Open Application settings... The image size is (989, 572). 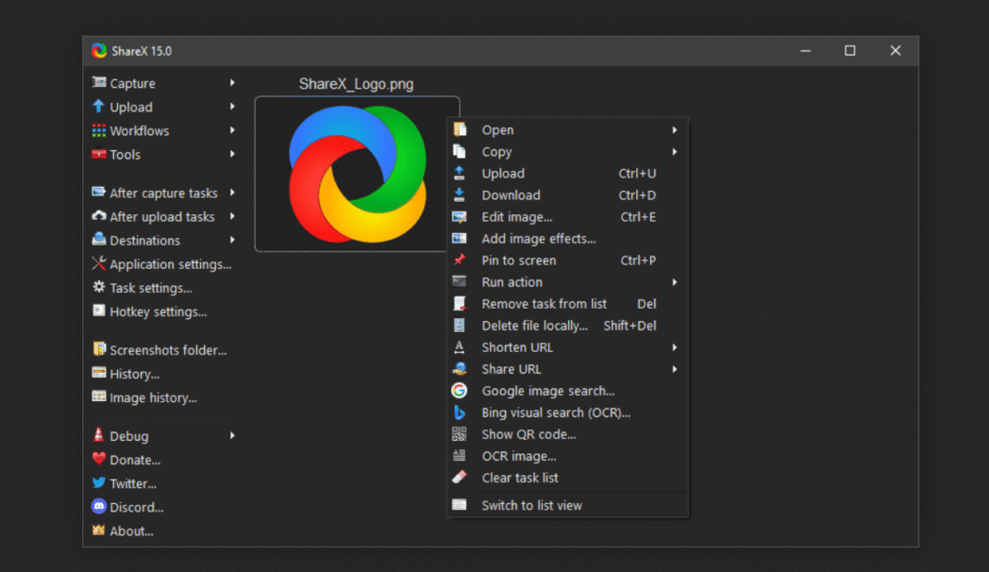[170, 264]
